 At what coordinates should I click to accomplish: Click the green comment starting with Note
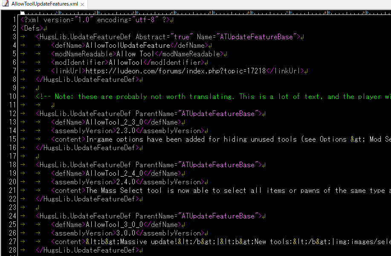[213, 96]
